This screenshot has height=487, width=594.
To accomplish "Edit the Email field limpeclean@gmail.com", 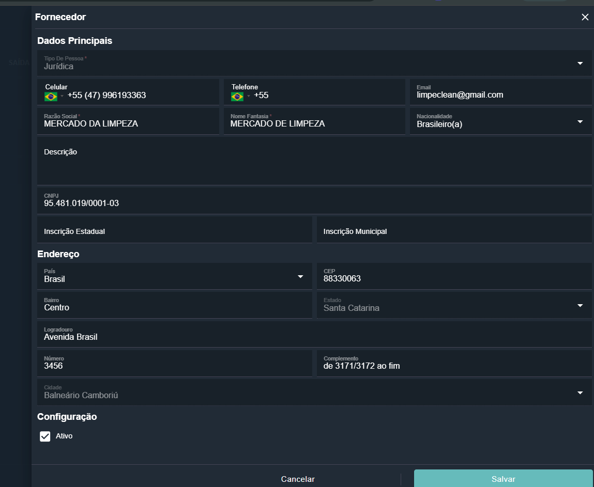I will (x=501, y=92).
